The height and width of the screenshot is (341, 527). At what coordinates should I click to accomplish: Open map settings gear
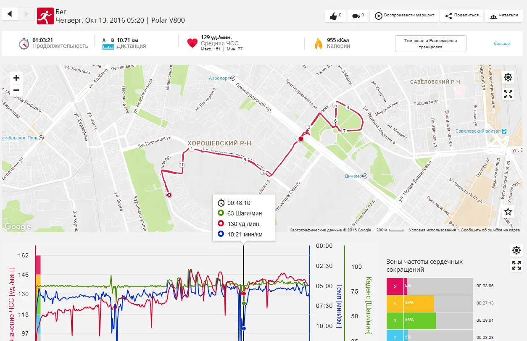click(x=508, y=77)
